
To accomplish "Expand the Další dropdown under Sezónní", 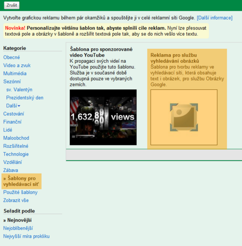I will click(13, 106).
